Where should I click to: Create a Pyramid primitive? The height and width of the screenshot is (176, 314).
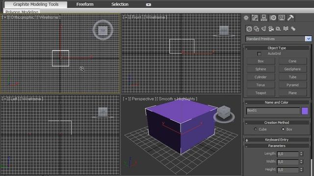pos(292,85)
